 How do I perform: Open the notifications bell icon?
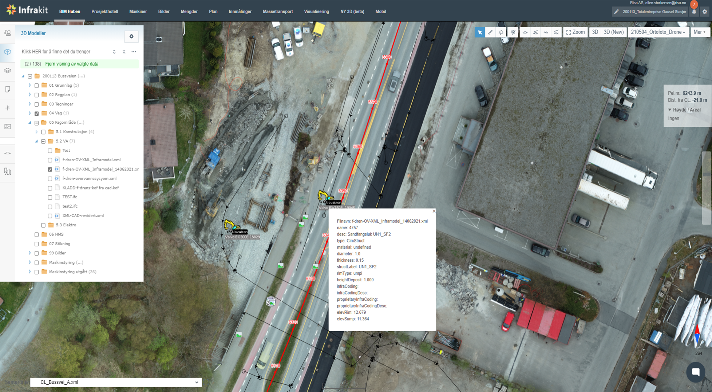pyautogui.click(x=694, y=12)
